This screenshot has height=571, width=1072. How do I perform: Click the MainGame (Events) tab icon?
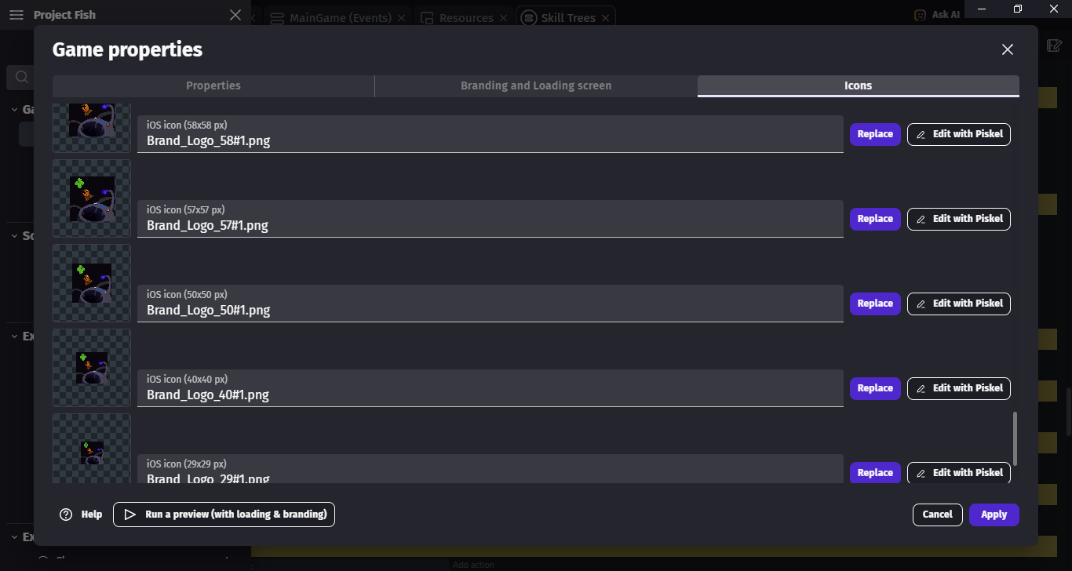point(277,17)
